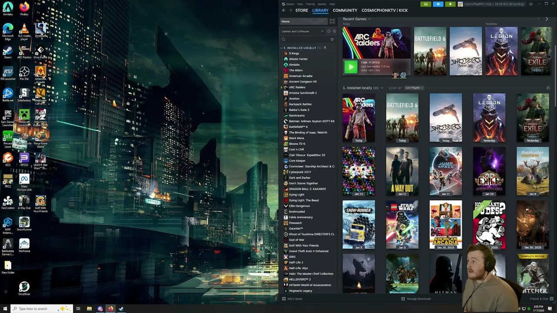
Task: Open Jump Space game cover
Action: coord(446,171)
